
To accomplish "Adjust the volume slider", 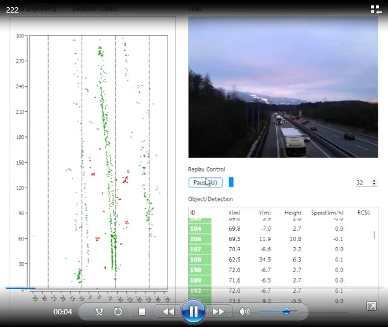I will 286,311.
